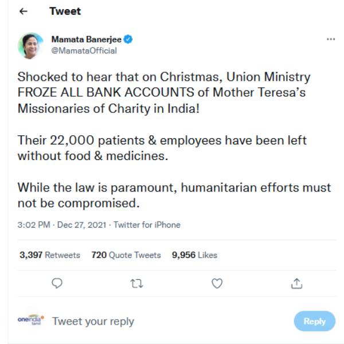
Task: Click the oneindia account avatar
Action: pos(30,320)
